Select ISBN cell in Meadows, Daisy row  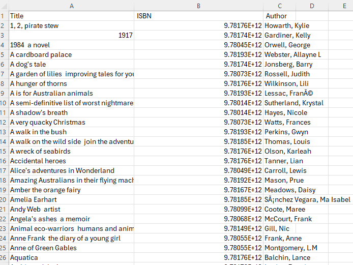[198, 190]
